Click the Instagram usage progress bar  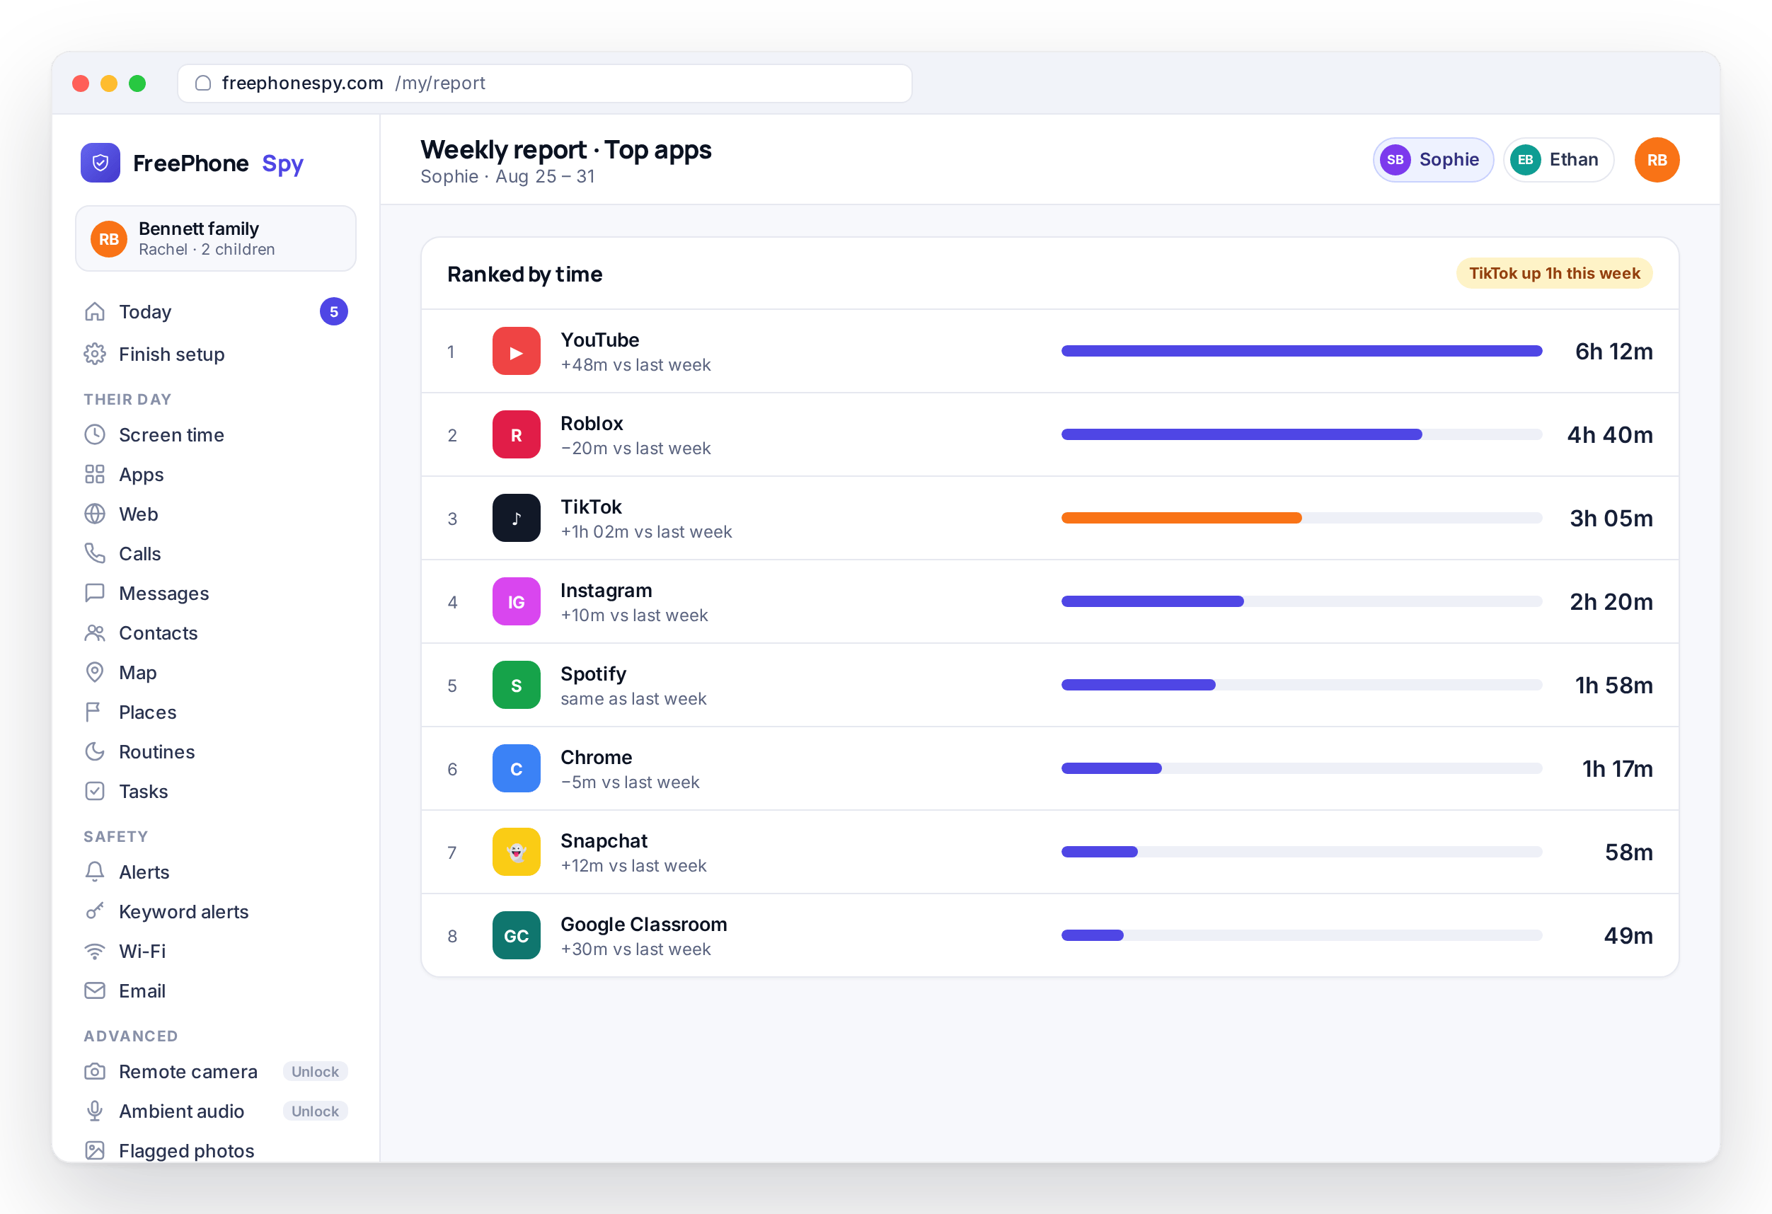pyautogui.click(x=1301, y=601)
